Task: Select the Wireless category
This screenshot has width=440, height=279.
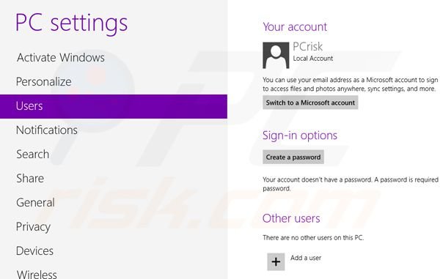Action: click(37, 274)
